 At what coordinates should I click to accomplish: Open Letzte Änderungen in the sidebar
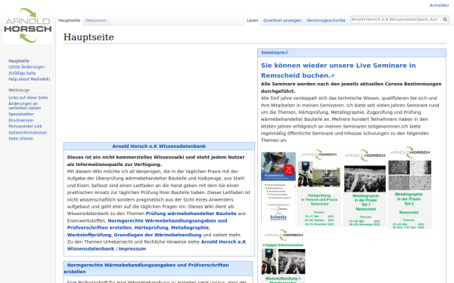(x=26, y=67)
